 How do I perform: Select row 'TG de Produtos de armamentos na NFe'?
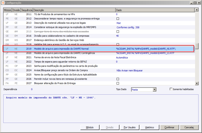point(99,14)
